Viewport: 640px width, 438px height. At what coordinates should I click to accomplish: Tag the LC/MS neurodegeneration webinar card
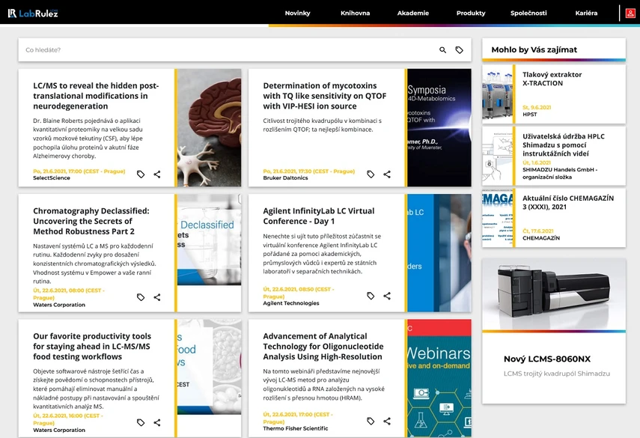141,174
